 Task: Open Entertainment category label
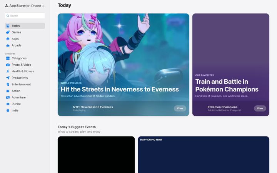pyautogui.click(x=21, y=84)
